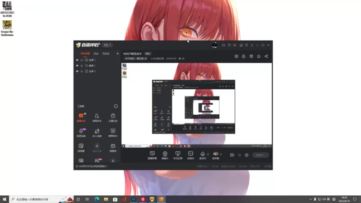Add a 多媒体 multimedia source
The height and width of the screenshot is (203, 361).
(190, 155)
